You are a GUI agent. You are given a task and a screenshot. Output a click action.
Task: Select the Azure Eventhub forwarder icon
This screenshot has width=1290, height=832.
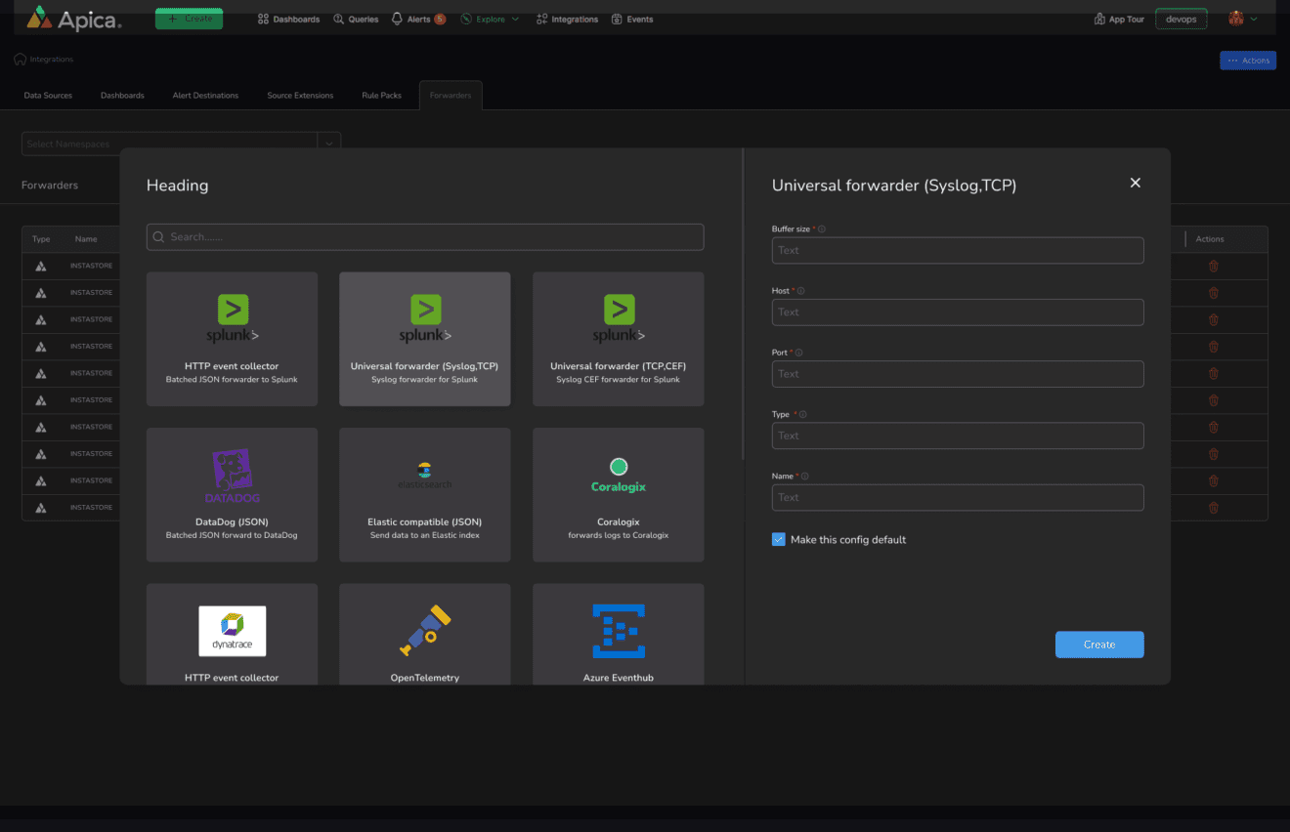pyautogui.click(x=618, y=631)
